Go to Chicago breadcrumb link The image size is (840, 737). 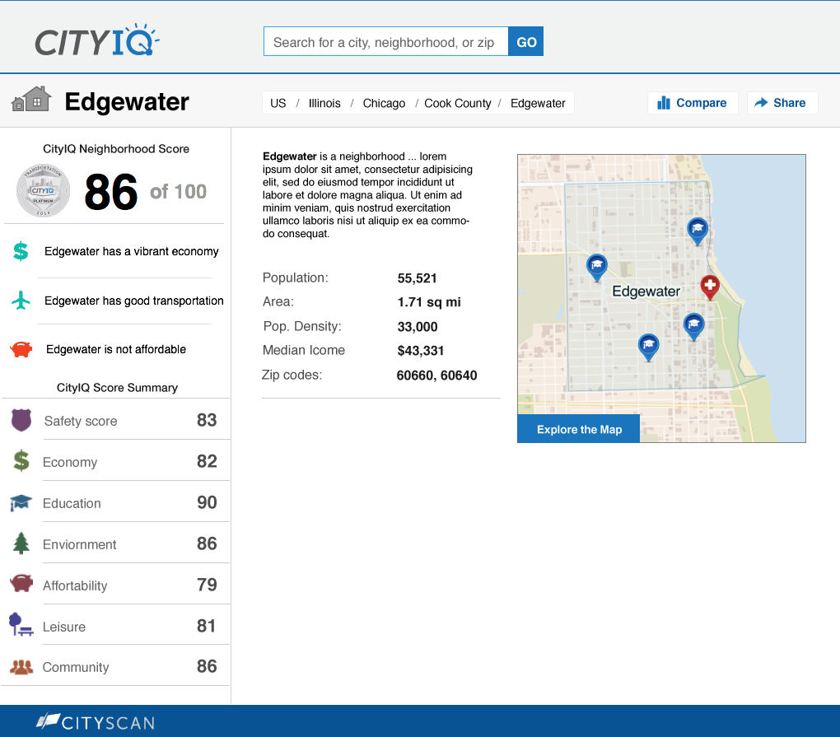coord(384,103)
